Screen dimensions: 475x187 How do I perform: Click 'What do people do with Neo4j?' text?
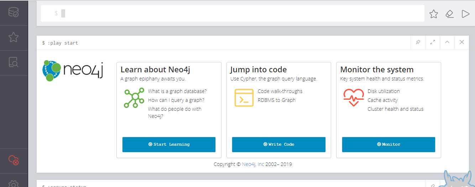tap(174, 113)
